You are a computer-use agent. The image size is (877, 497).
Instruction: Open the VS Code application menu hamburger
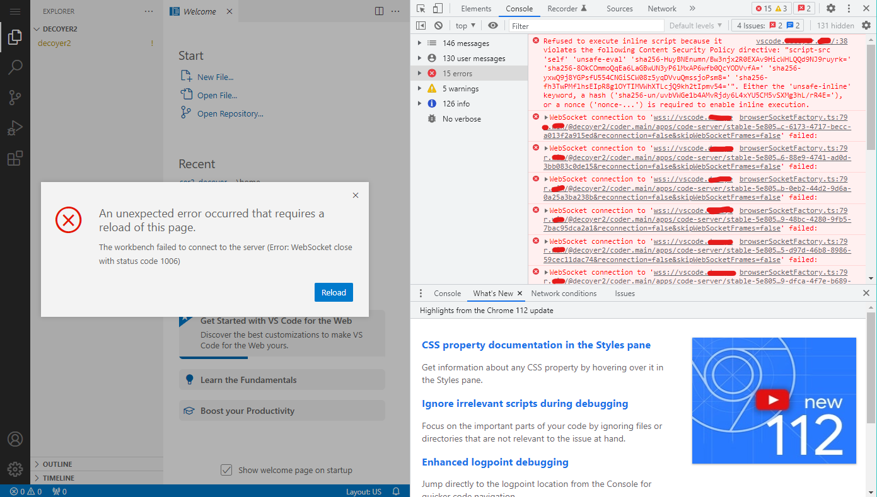tap(15, 11)
